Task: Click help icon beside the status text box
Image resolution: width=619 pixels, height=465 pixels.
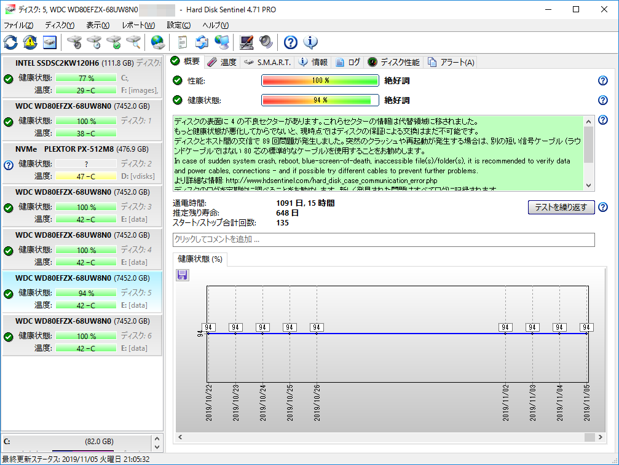Action: click(603, 120)
